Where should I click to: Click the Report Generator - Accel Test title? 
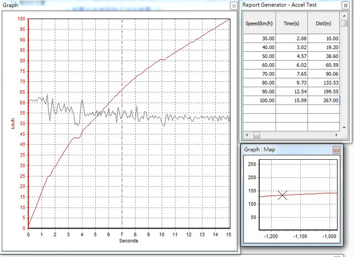(279, 5)
